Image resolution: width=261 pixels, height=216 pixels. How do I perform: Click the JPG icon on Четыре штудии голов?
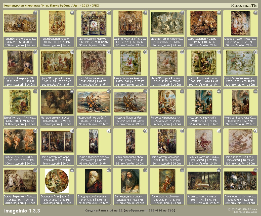point(72,91)
